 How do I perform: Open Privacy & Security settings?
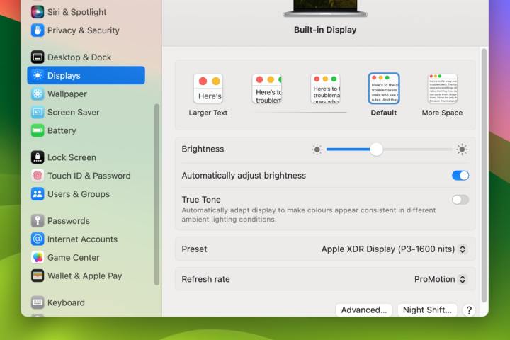coord(84,30)
